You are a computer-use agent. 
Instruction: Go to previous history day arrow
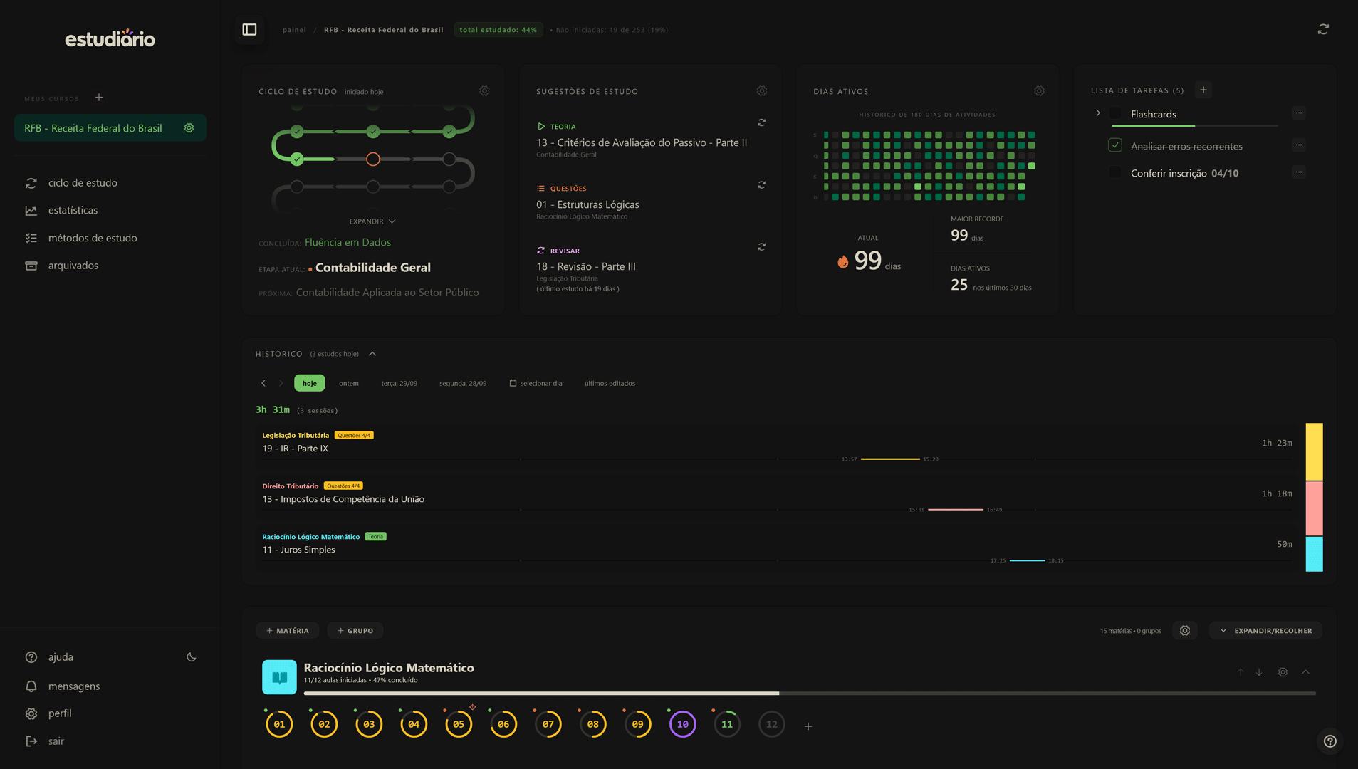point(263,383)
